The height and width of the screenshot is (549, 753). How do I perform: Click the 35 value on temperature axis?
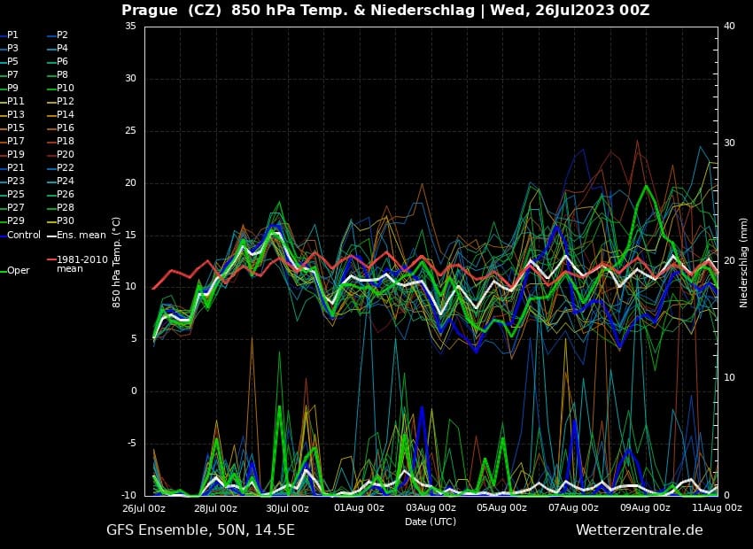tap(130, 27)
